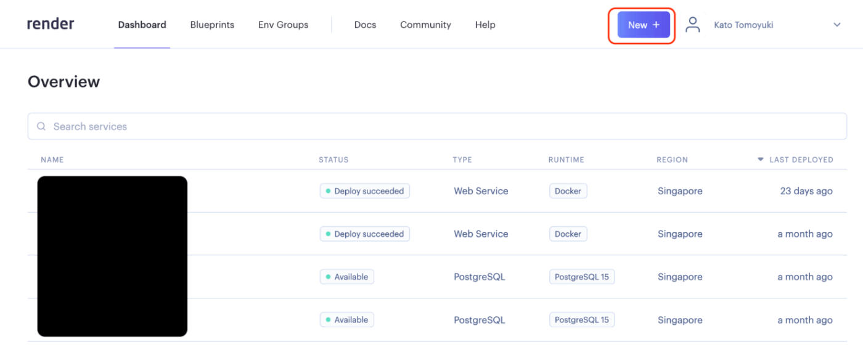The image size is (863, 360).
Task: Click the search magnifier icon
Action: (x=41, y=126)
